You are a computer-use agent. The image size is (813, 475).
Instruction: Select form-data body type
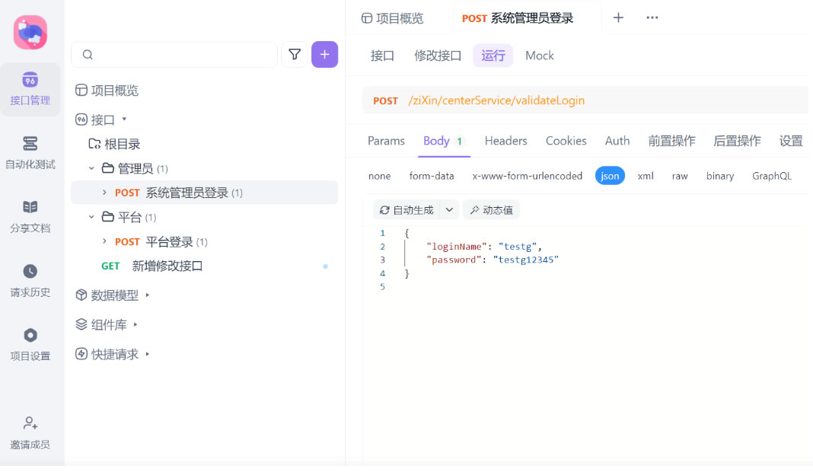(x=432, y=176)
